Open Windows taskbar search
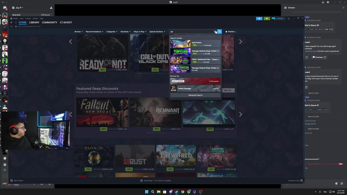 click(153, 192)
